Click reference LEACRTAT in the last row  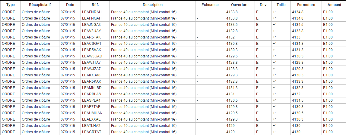(x=92, y=132)
